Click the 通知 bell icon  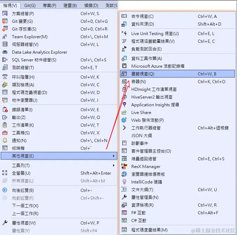coord(5,141)
